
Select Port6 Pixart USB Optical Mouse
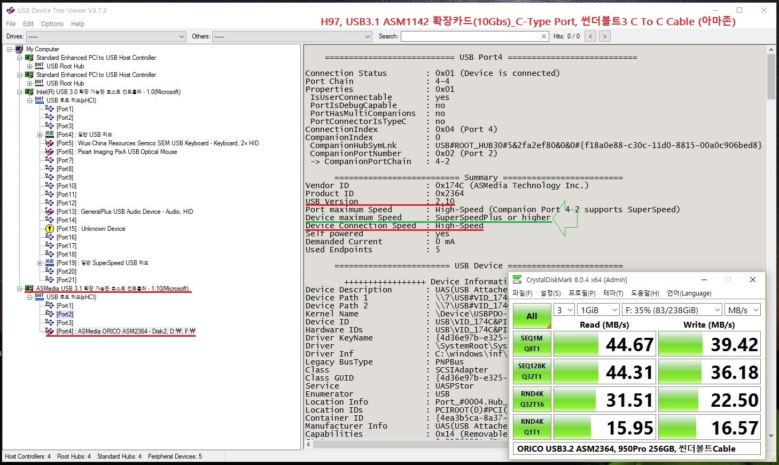point(116,152)
